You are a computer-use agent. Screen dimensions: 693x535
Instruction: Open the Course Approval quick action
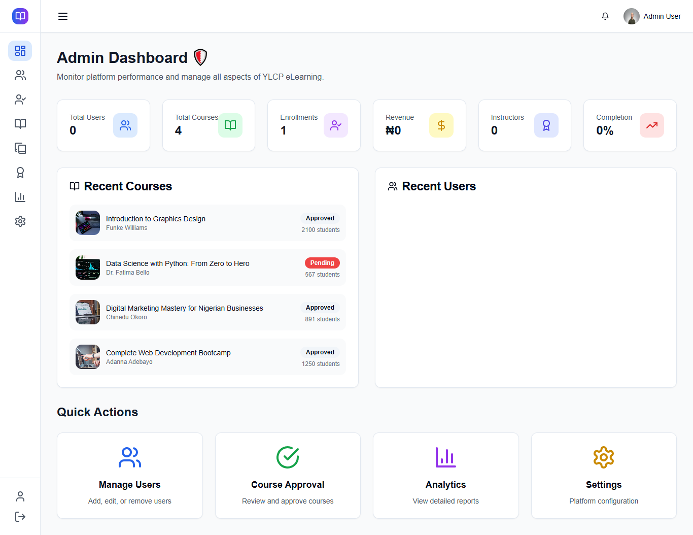coord(288,476)
